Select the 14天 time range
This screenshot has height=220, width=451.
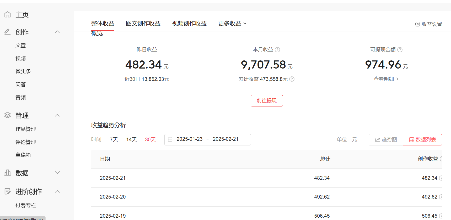131,139
